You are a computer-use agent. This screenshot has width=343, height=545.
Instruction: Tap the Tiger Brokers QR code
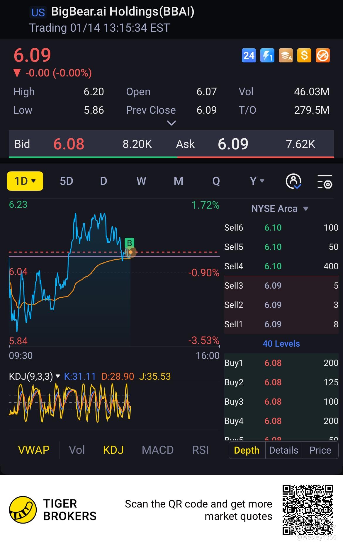click(x=308, y=510)
